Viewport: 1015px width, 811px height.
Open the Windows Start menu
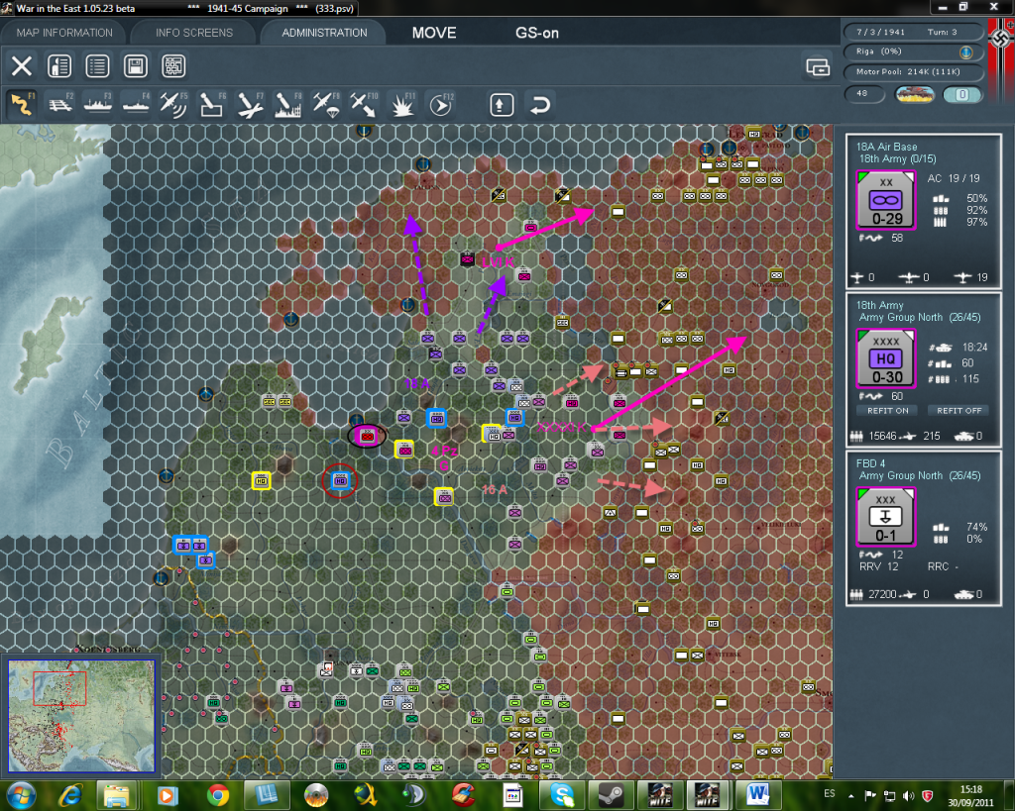click(x=21, y=794)
